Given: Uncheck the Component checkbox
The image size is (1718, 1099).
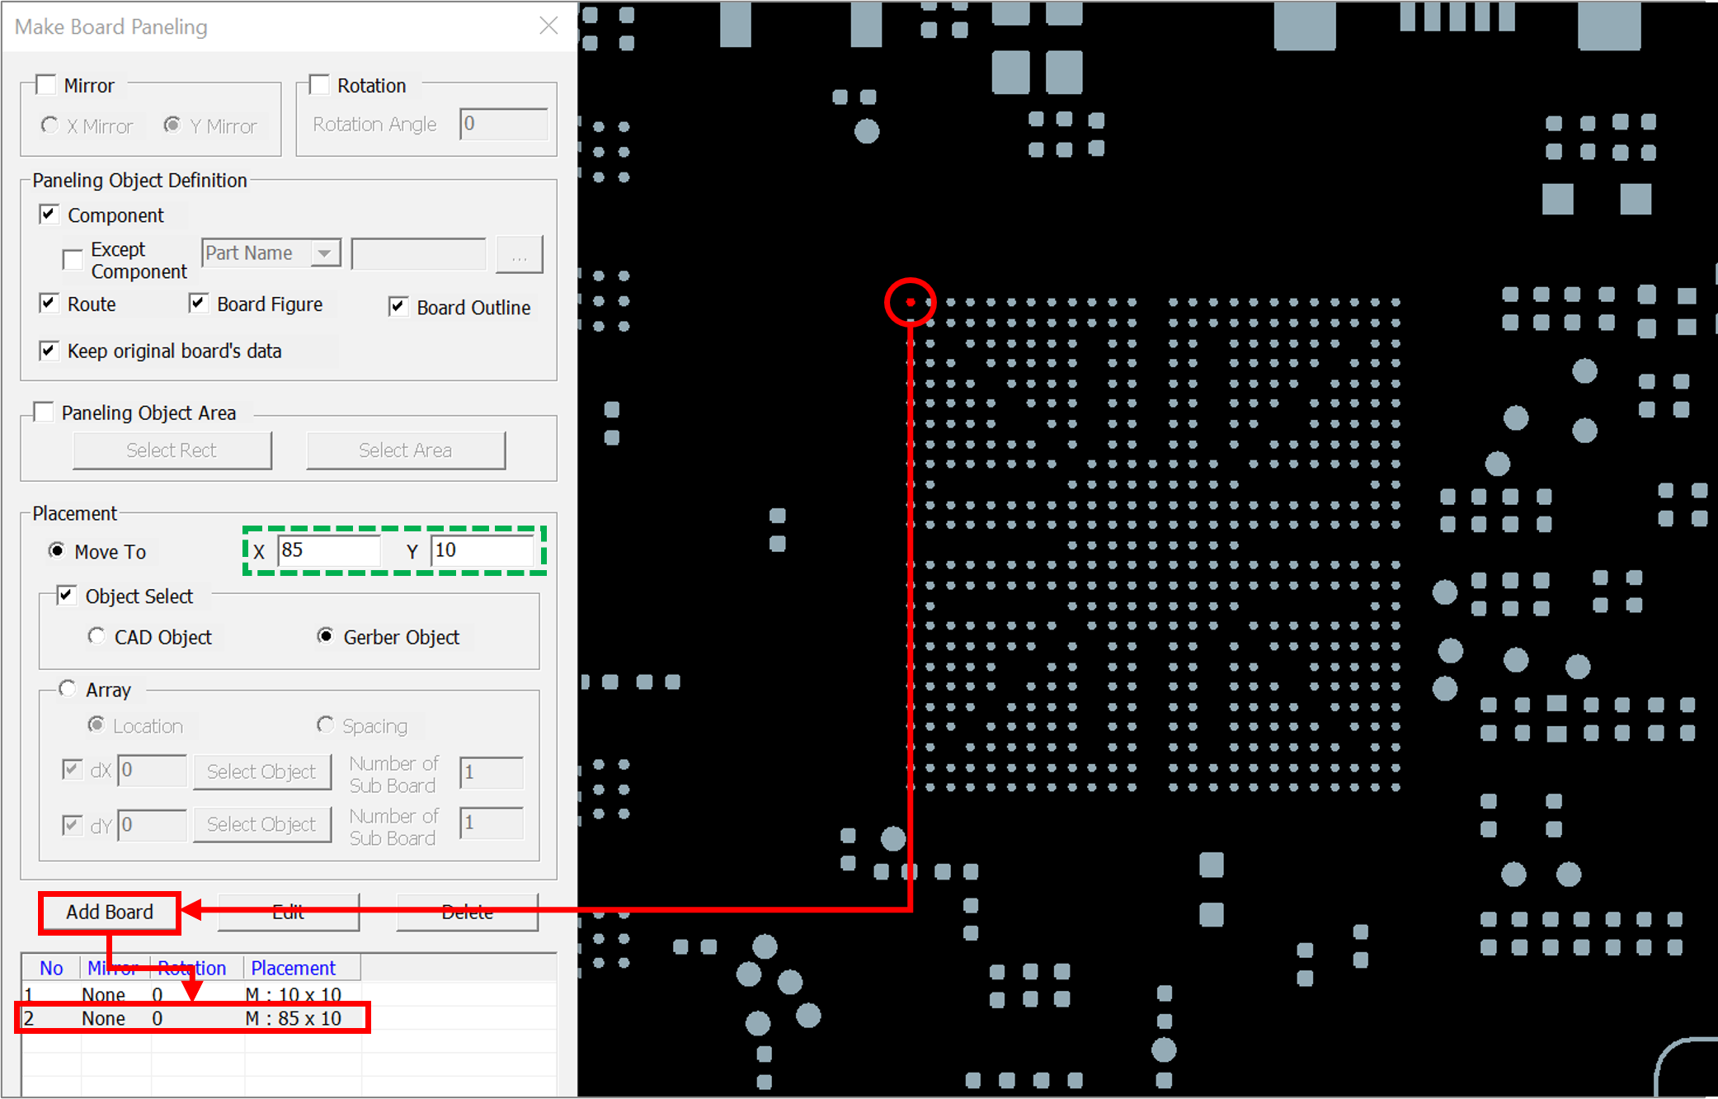Looking at the screenshot, I should (49, 215).
